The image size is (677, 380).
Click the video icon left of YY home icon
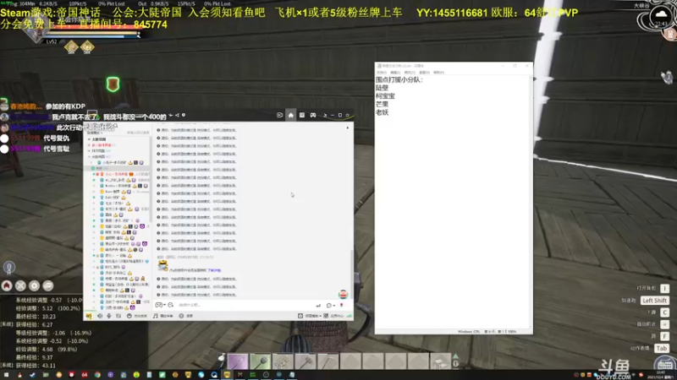coord(280,115)
